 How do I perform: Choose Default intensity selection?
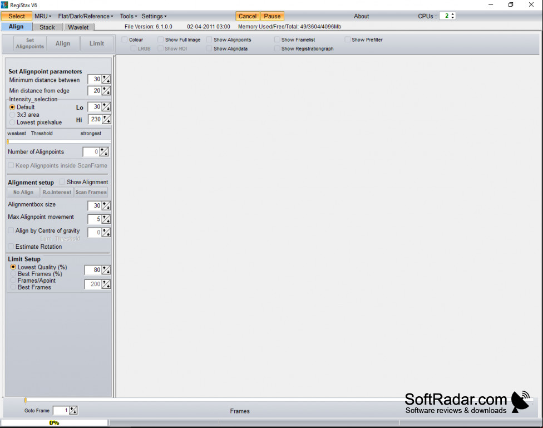click(x=12, y=107)
